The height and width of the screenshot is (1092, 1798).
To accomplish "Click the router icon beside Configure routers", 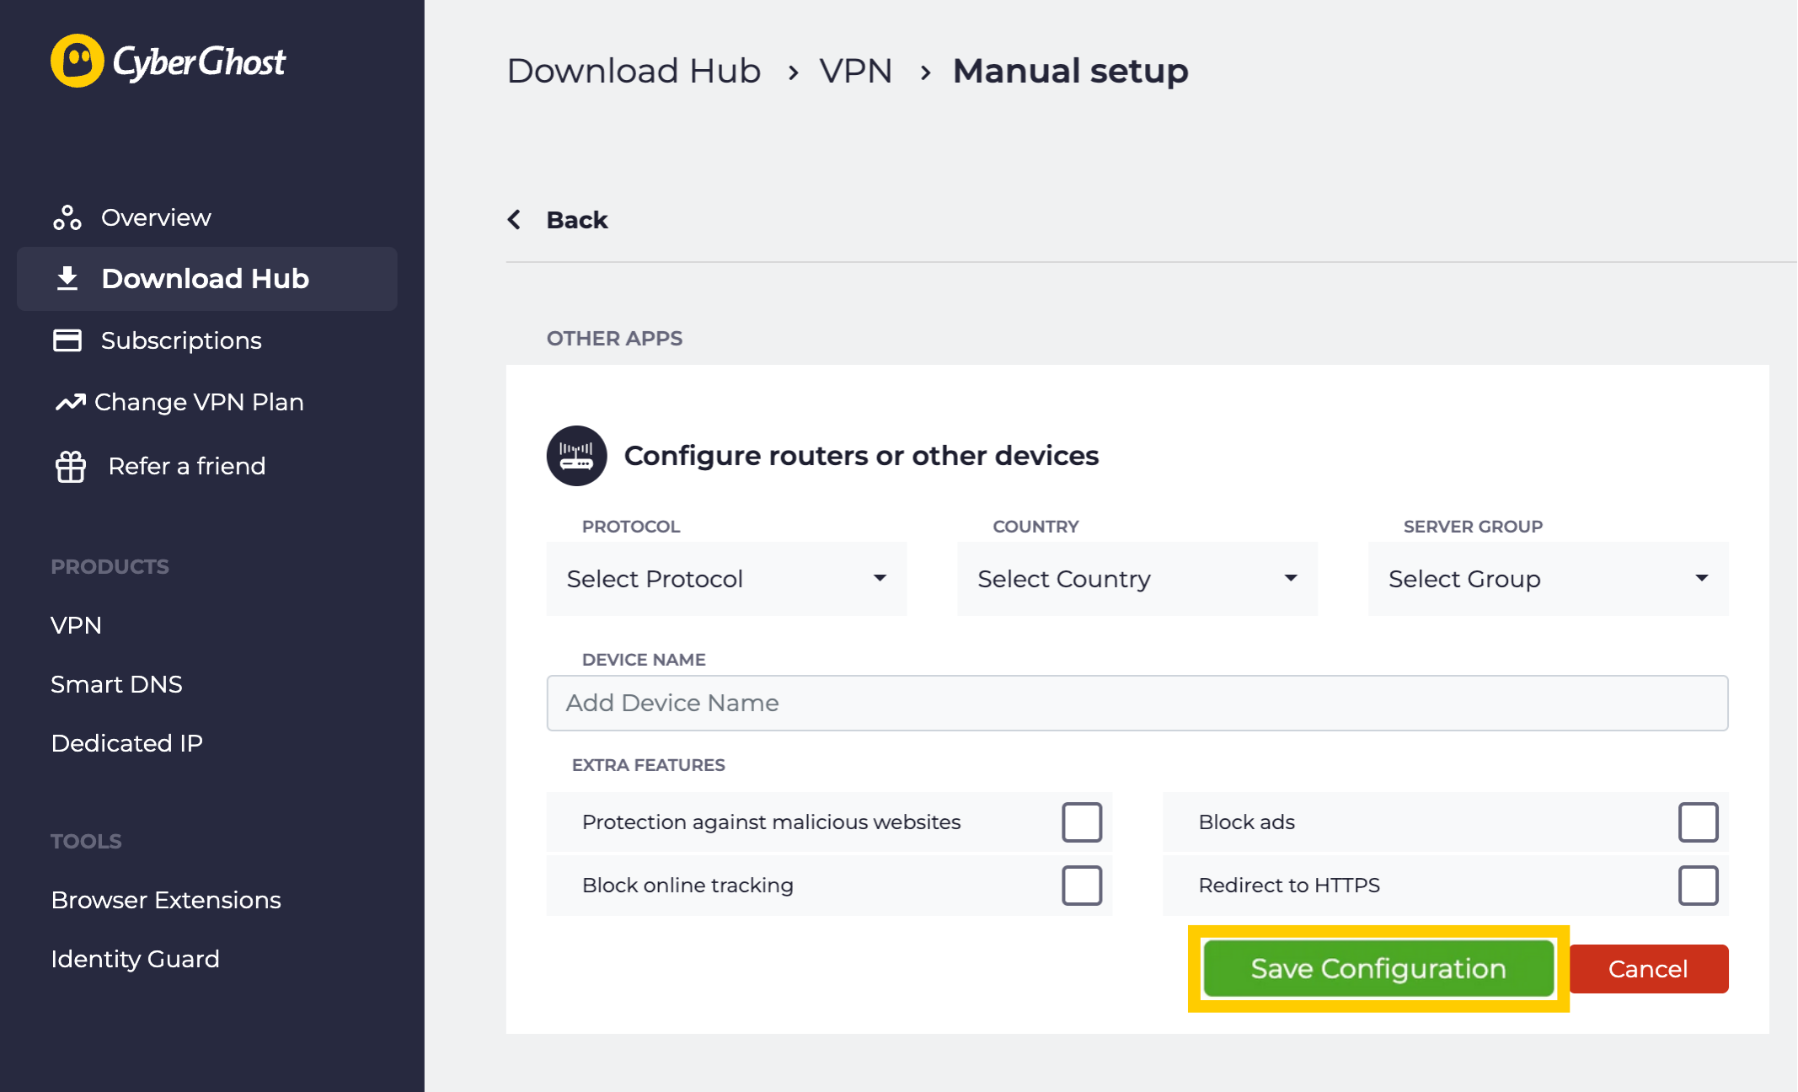I will [577, 456].
